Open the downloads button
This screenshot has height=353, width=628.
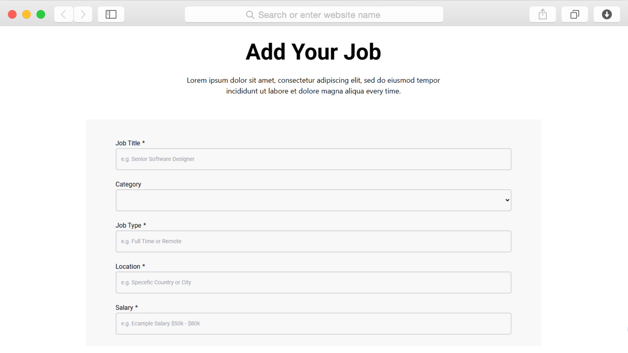[x=607, y=14]
